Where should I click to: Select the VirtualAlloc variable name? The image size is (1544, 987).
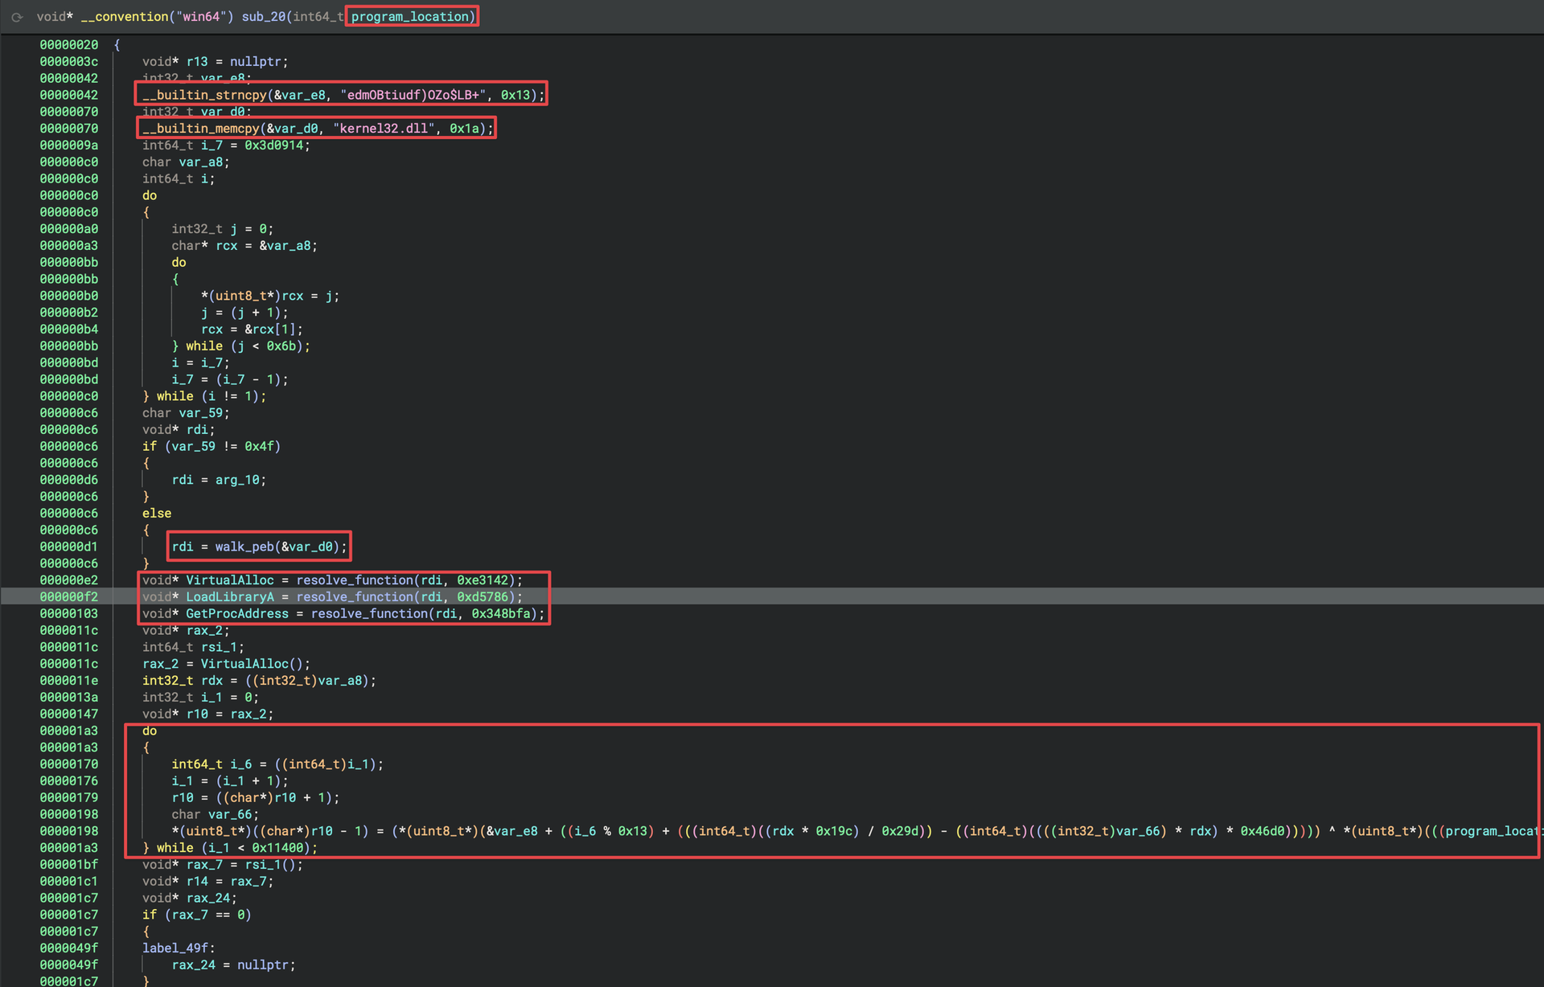click(231, 580)
